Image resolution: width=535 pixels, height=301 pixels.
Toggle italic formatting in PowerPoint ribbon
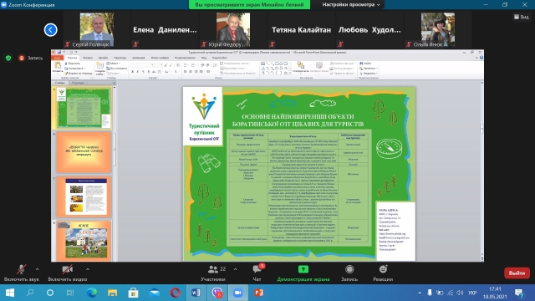(138, 72)
